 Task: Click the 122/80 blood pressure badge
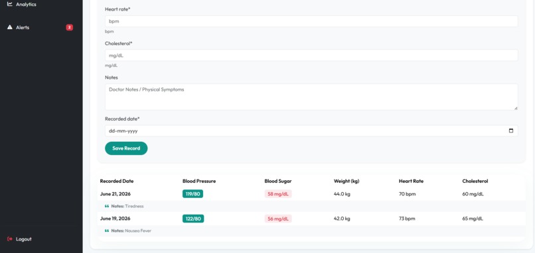click(x=193, y=219)
